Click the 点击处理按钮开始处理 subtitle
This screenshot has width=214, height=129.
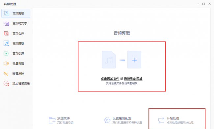coord(180,122)
